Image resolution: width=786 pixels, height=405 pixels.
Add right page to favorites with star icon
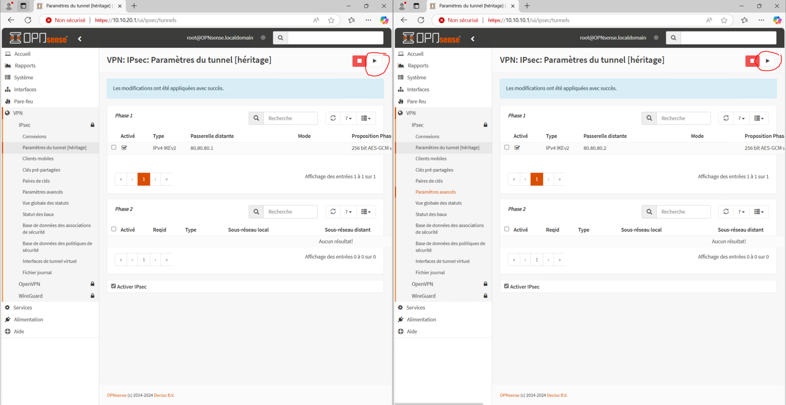coord(724,20)
